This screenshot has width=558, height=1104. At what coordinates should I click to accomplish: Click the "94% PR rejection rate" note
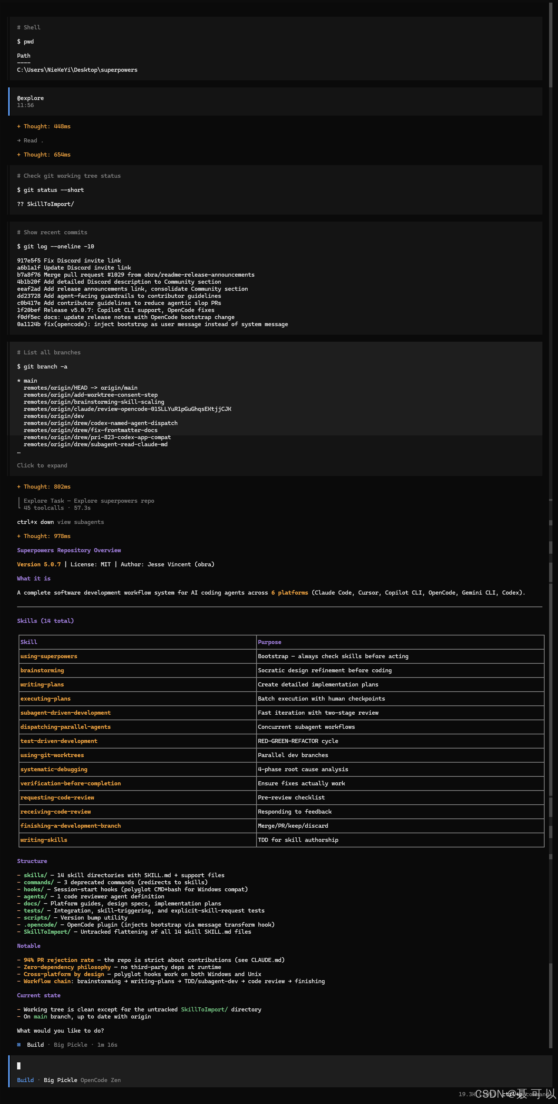coord(59,960)
